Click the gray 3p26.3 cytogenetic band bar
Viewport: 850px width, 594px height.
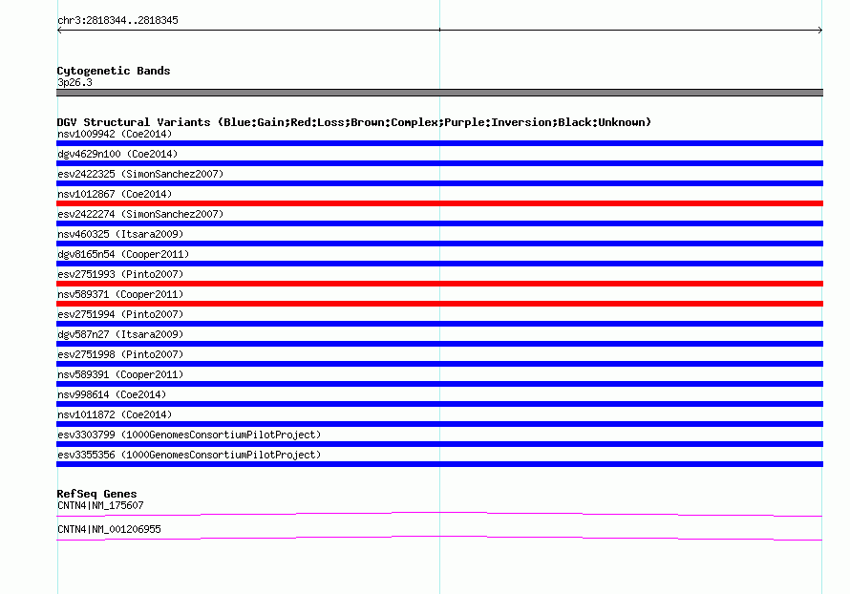(439, 93)
